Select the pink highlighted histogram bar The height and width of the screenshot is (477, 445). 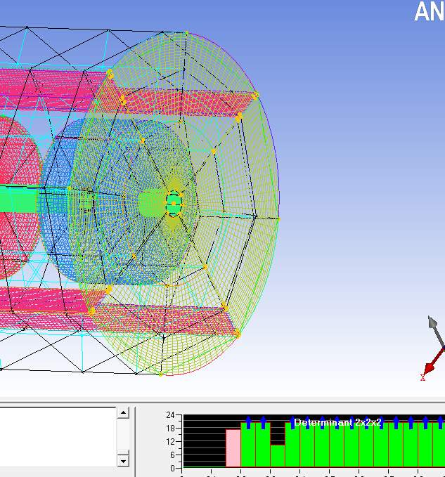233,448
